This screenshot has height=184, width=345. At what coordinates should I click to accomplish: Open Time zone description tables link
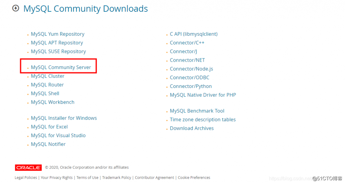[x=202, y=120]
